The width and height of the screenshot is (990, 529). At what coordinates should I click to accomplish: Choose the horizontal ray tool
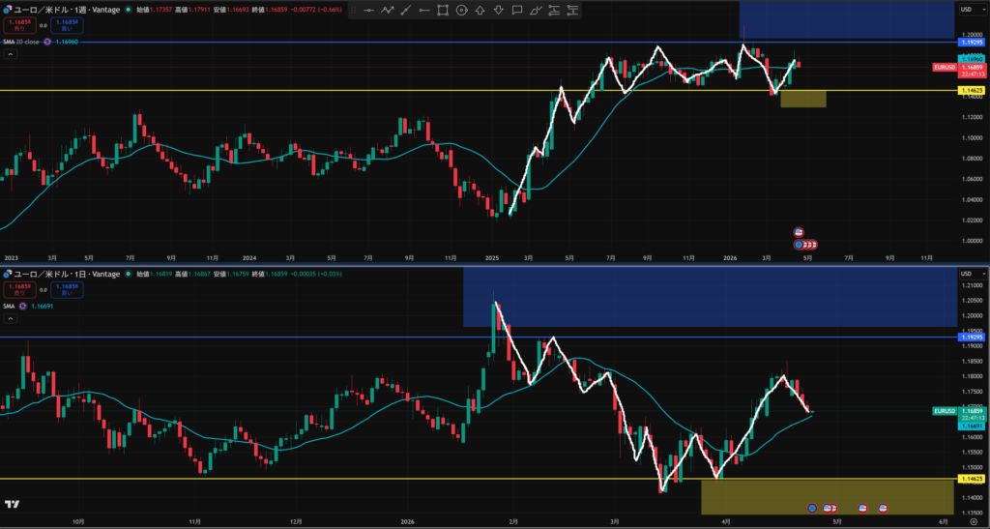pyautogui.click(x=423, y=10)
